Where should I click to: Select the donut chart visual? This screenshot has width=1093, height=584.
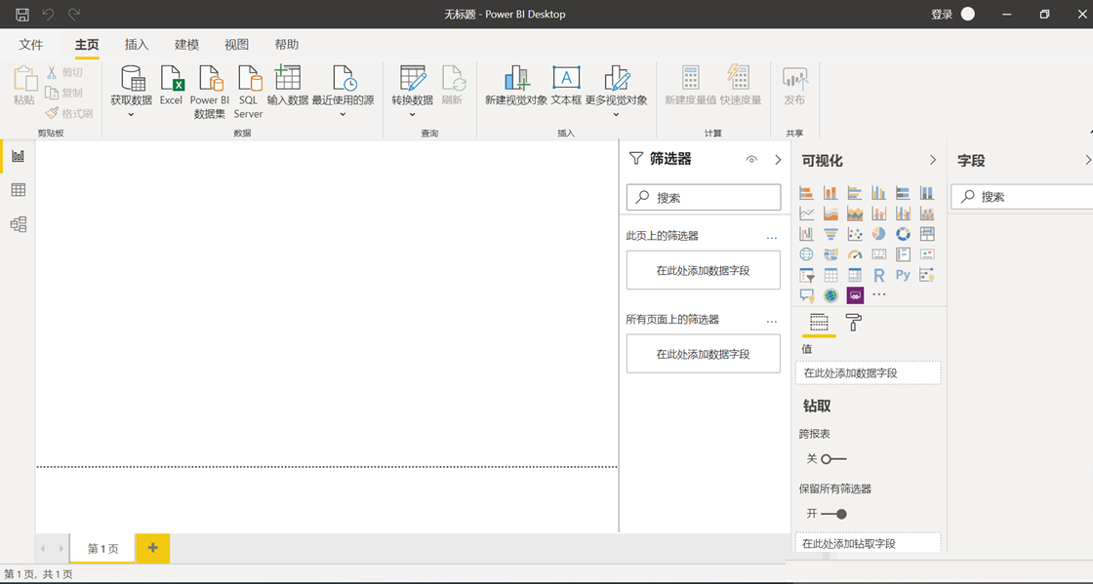coord(903,234)
